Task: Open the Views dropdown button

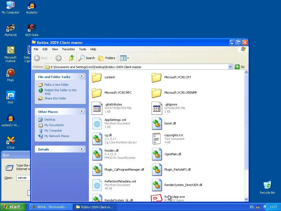Action: click(x=124, y=58)
